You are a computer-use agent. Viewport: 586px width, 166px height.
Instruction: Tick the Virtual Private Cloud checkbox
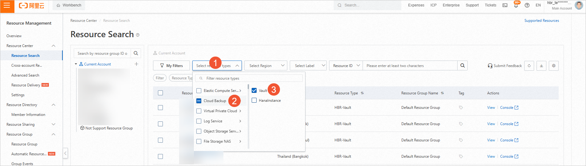199,111
